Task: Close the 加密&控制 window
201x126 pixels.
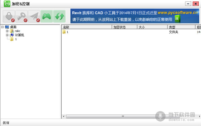Action: click(x=196, y=4)
